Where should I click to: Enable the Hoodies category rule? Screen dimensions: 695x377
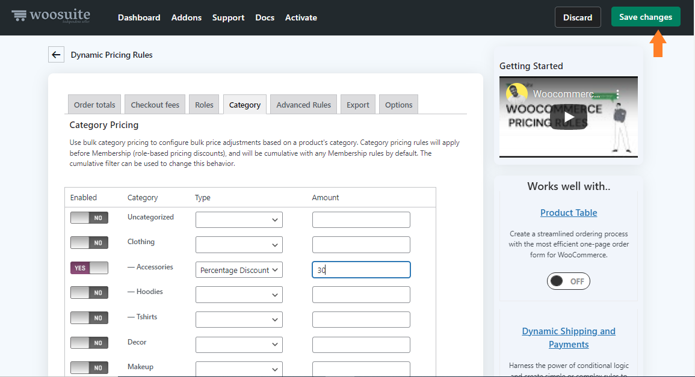click(x=89, y=292)
